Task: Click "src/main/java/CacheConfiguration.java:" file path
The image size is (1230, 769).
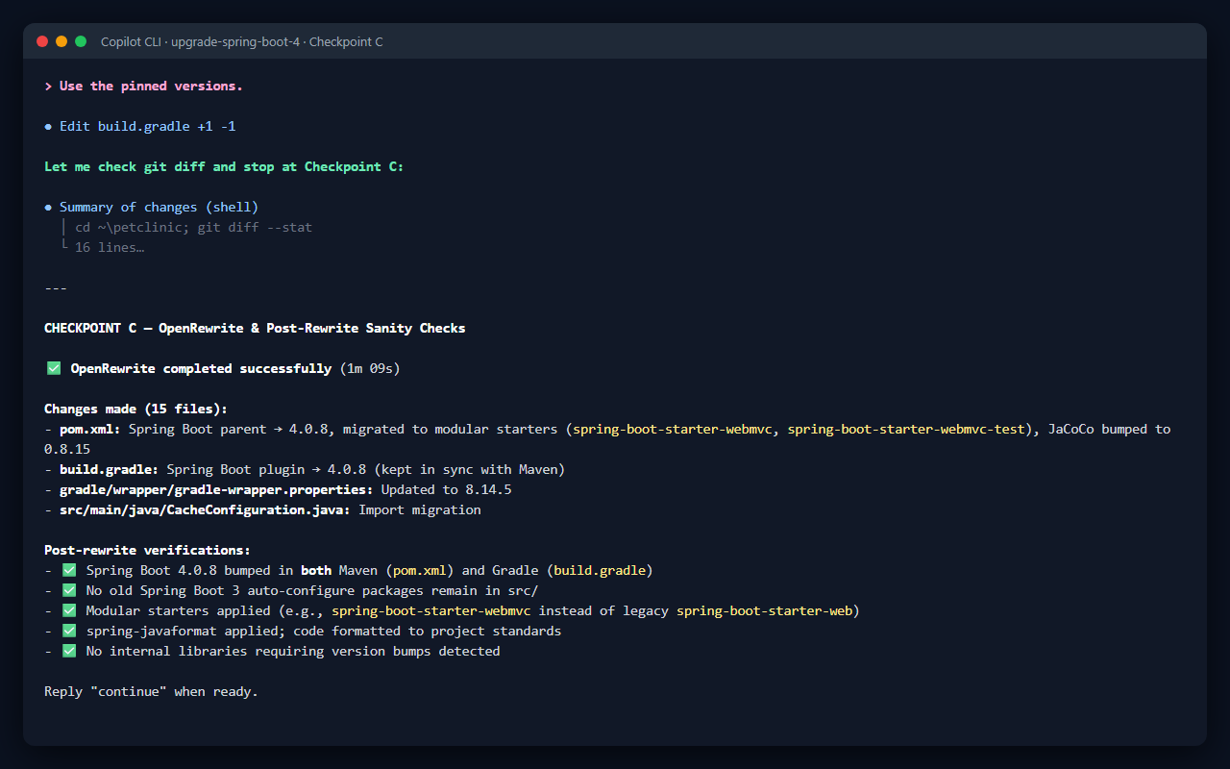Action: tap(206, 510)
